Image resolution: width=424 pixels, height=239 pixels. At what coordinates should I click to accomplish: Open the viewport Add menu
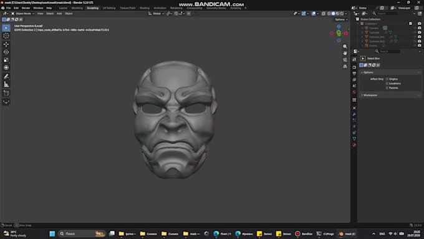(59, 14)
